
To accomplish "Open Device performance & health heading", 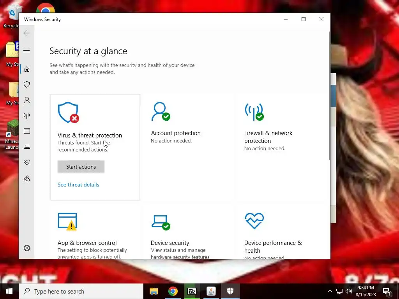I will click(x=273, y=246).
